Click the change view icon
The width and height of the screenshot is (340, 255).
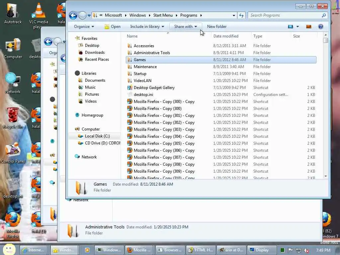click(290, 27)
